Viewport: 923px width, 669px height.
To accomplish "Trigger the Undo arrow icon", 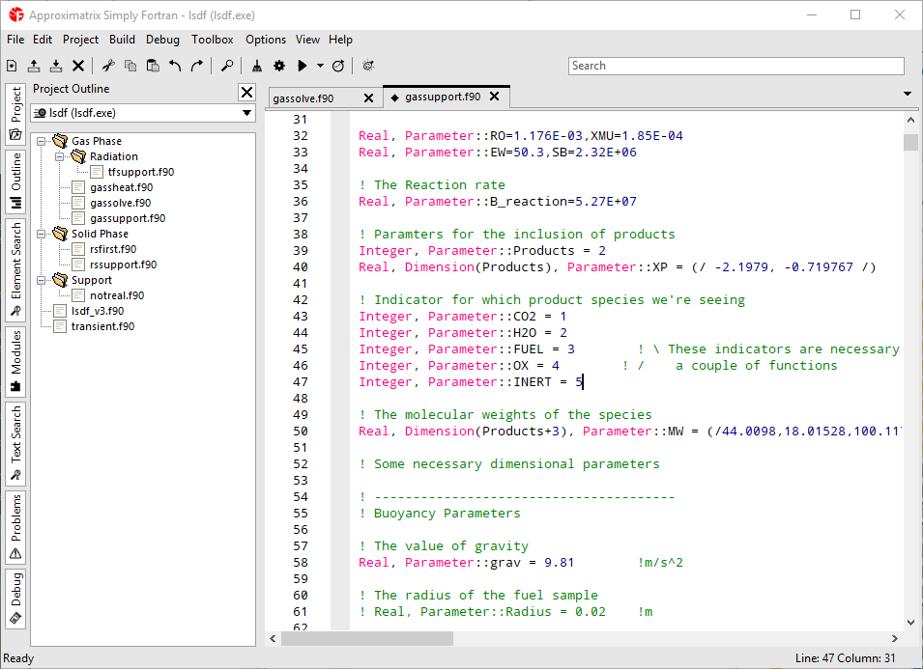I will click(x=174, y=66).
